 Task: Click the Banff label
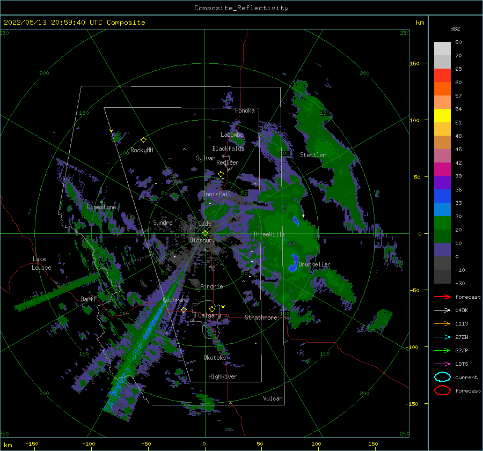click(89, 299)
